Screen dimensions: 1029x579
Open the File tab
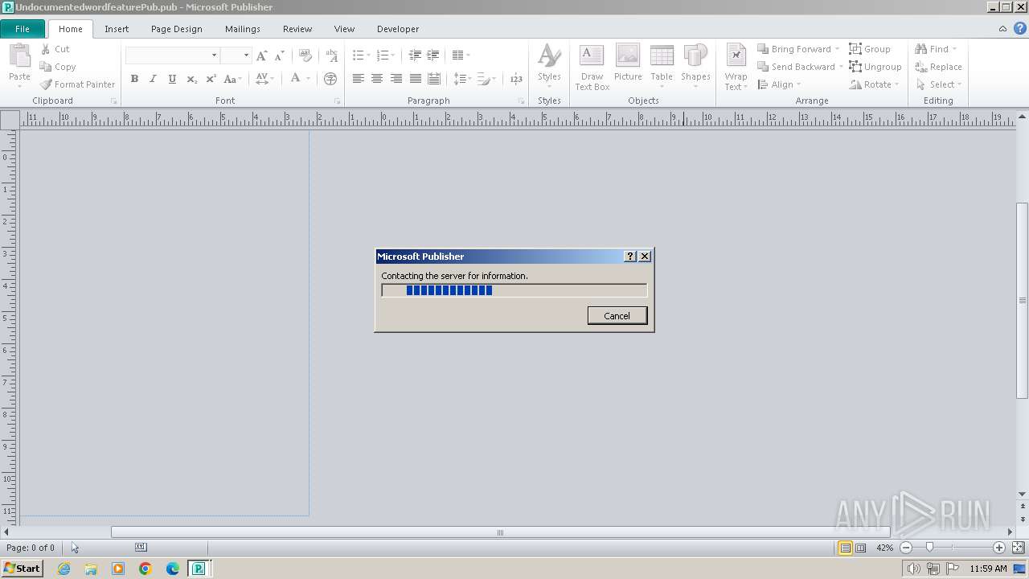23,29
